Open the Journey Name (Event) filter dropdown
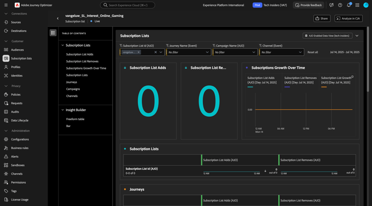Viewport: 372px width, 206px height. coord(188,52)
